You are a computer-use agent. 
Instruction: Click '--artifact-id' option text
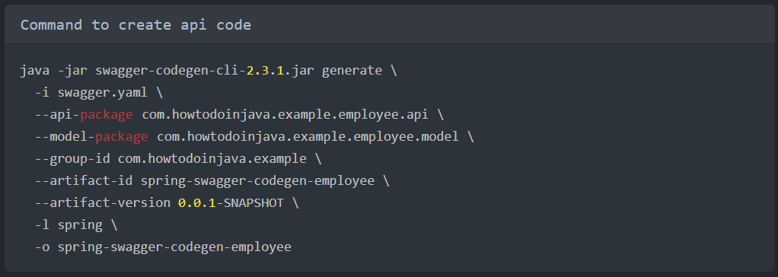tap(84, 180)
